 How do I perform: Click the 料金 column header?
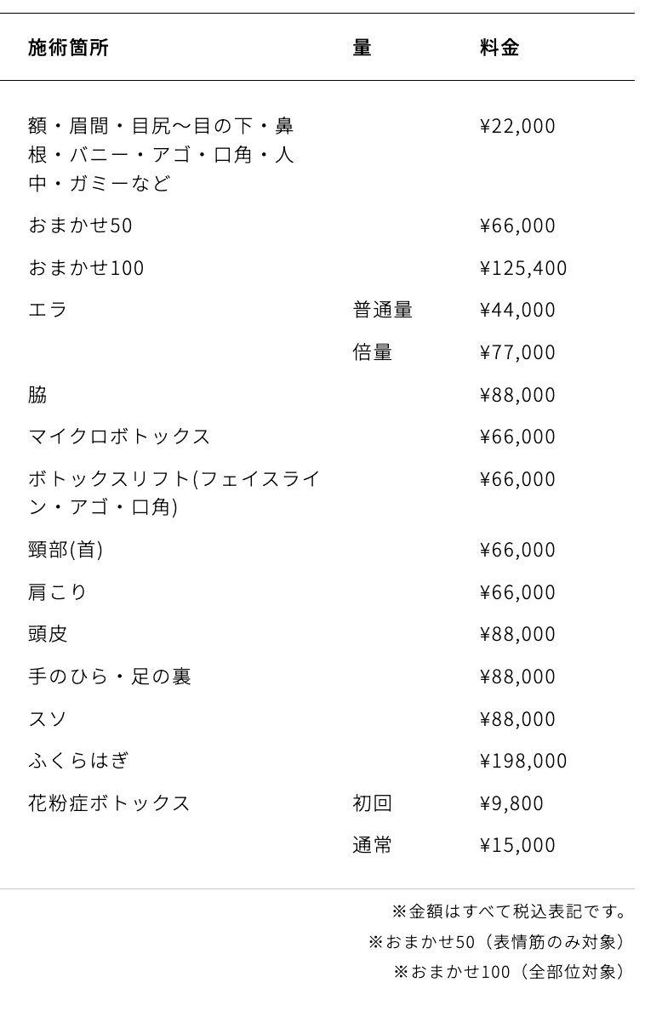pos(499,49)
